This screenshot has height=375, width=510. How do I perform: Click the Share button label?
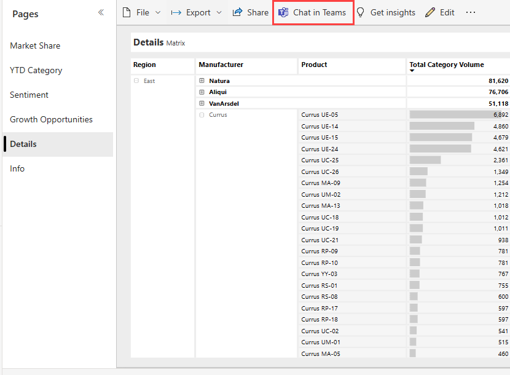click(257, 12)
